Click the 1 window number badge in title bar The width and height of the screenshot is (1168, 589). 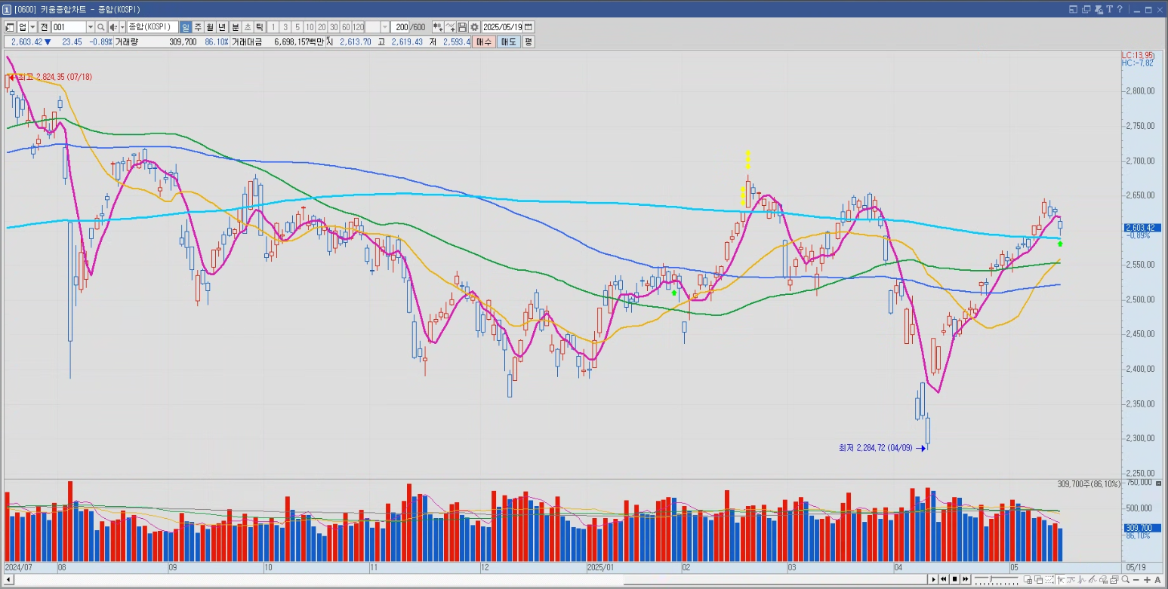click(7, 9)
